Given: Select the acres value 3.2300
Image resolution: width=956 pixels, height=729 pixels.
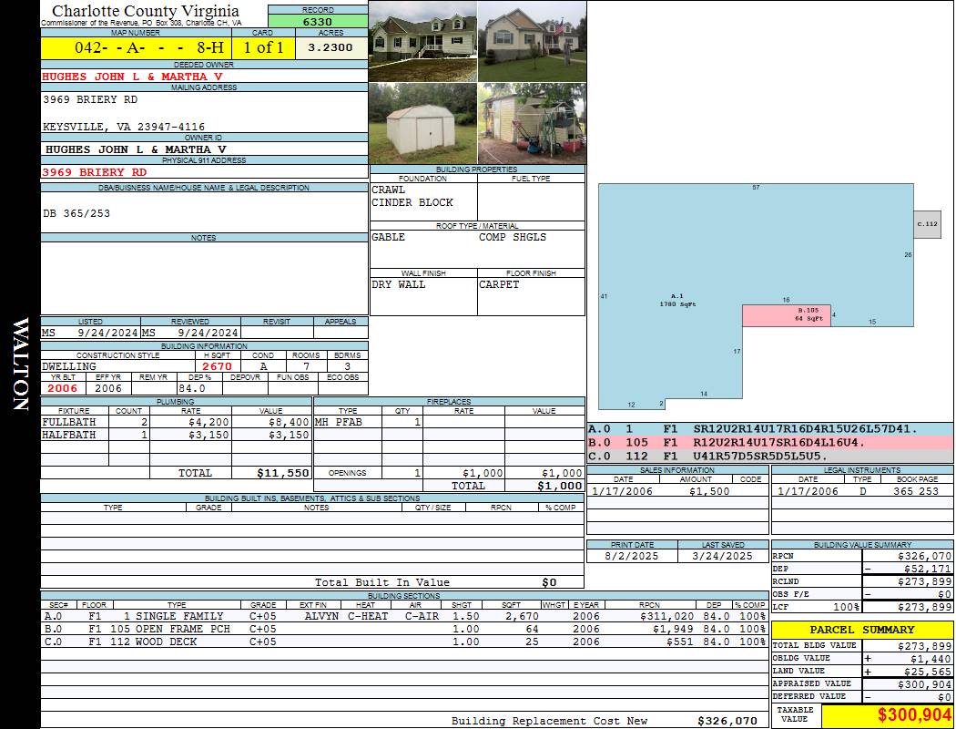Looking at the screenshot, I should click(x=331, y=48).
